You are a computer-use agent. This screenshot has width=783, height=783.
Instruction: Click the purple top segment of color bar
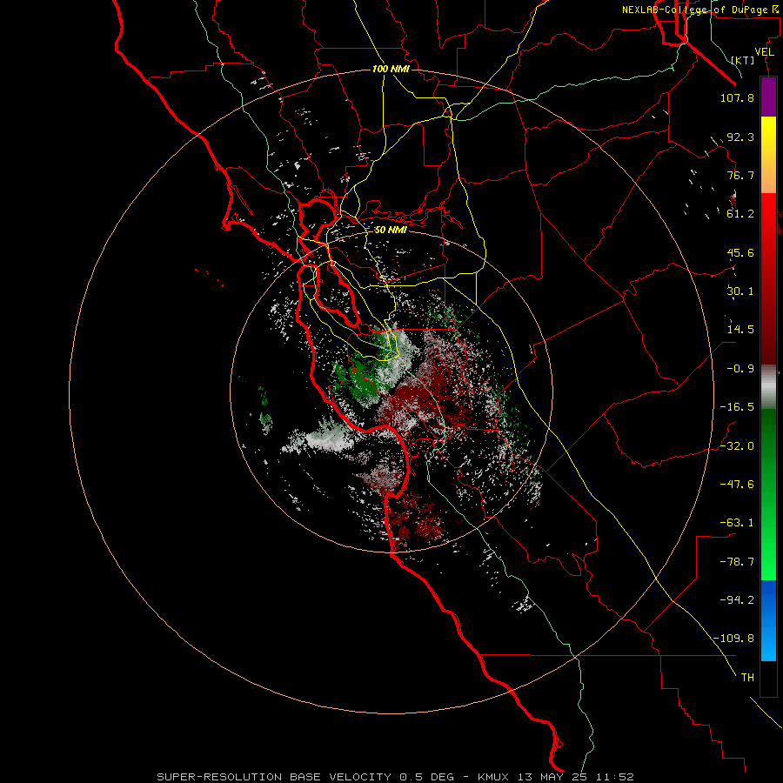tap(768, 97)
